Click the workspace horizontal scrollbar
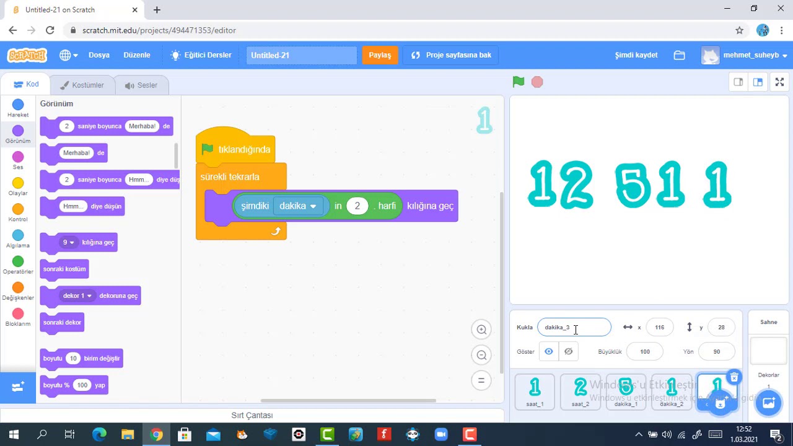 click(348, 400)
